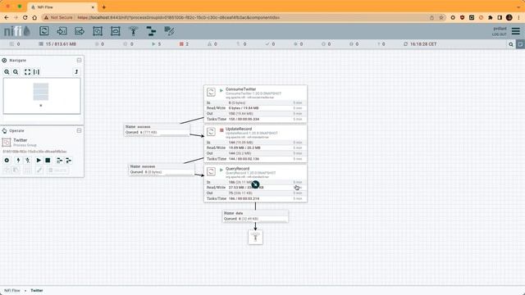
Task: Select the ConsumeTwitter processor
Action: [x=255, y=104]
